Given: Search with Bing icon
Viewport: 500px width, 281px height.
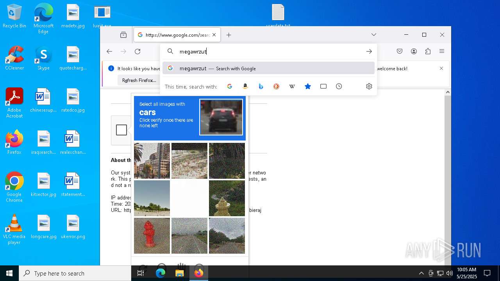Looking at the screenshot, I should click(261, 86).
